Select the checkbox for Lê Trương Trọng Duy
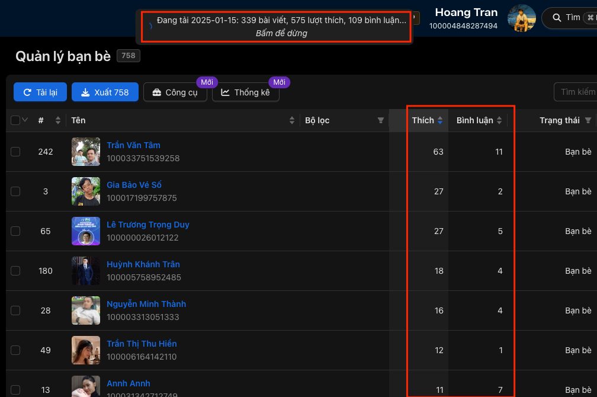The height and width of the screenshot is (397, 597). (15, 231)
